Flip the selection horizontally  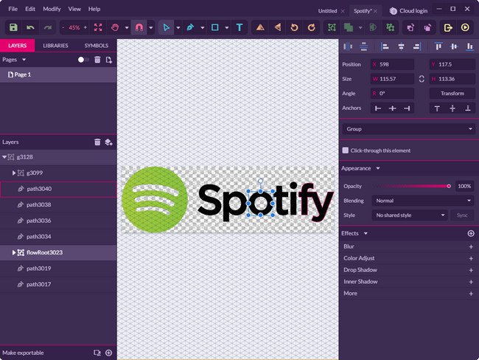pos(260,27)
